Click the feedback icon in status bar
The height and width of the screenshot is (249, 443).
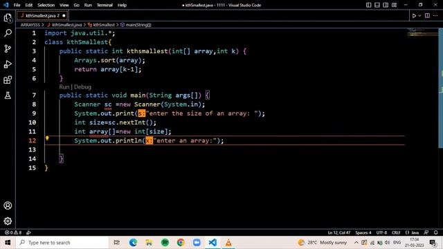[x=426, y=232]
